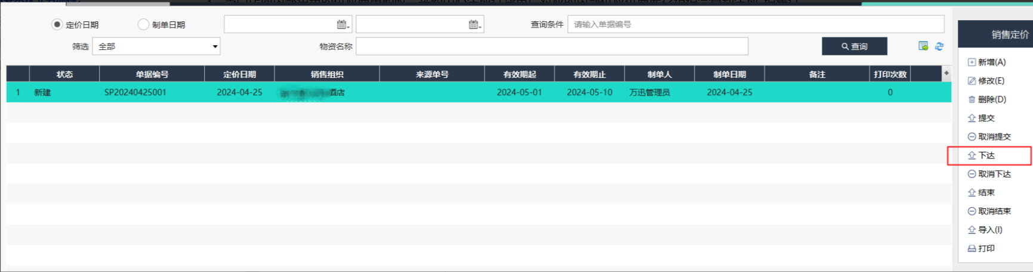Click 打印 to print
This screenshot has width=1033, height=272.
[x=986, y=249]
